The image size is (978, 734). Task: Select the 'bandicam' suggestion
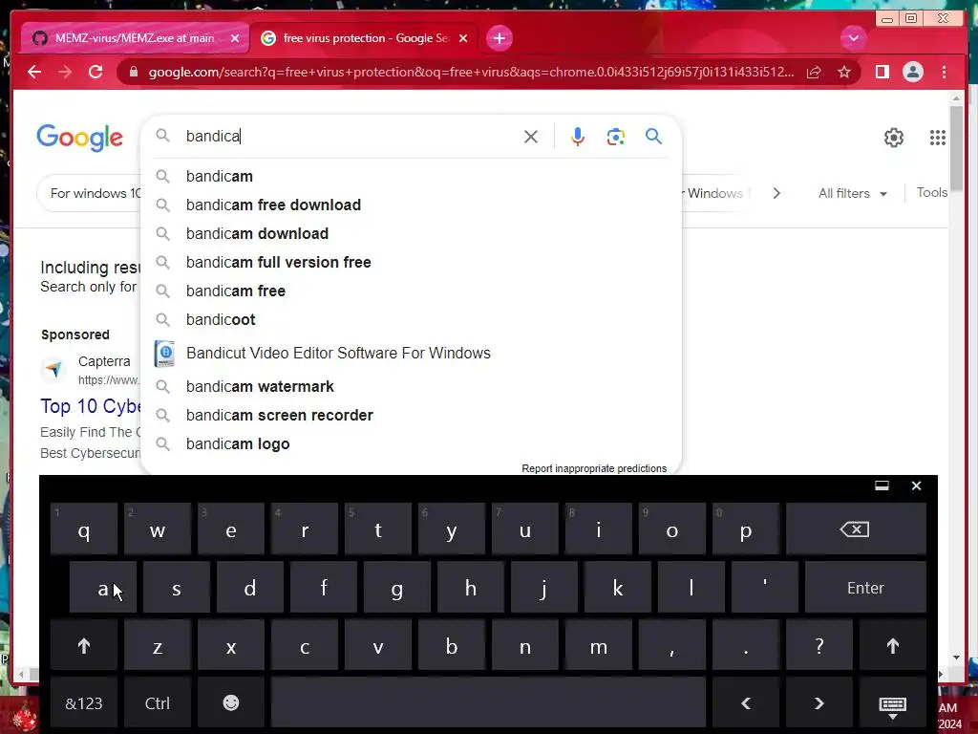[x=412, y=177]
